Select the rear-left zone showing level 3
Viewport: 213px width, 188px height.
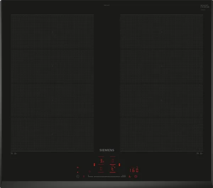(101, 161)
